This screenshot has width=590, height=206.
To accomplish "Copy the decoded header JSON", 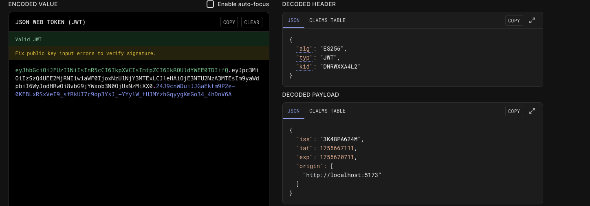I will click(x=514, y=20).
